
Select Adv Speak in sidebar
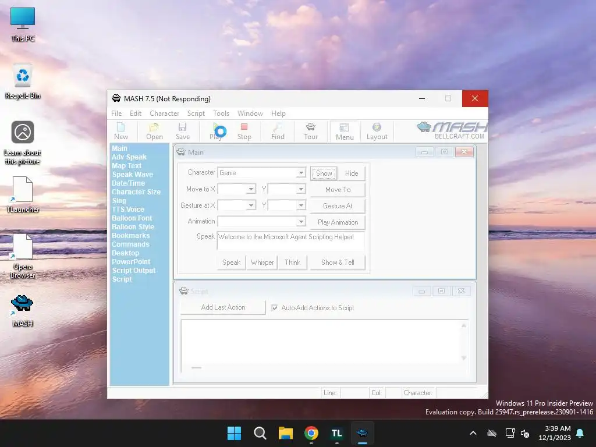coord(129,157)
